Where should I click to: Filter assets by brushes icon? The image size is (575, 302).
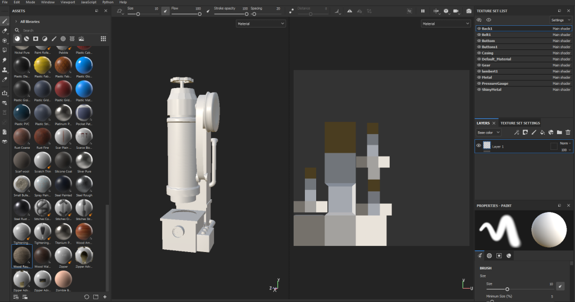[54, 39]
